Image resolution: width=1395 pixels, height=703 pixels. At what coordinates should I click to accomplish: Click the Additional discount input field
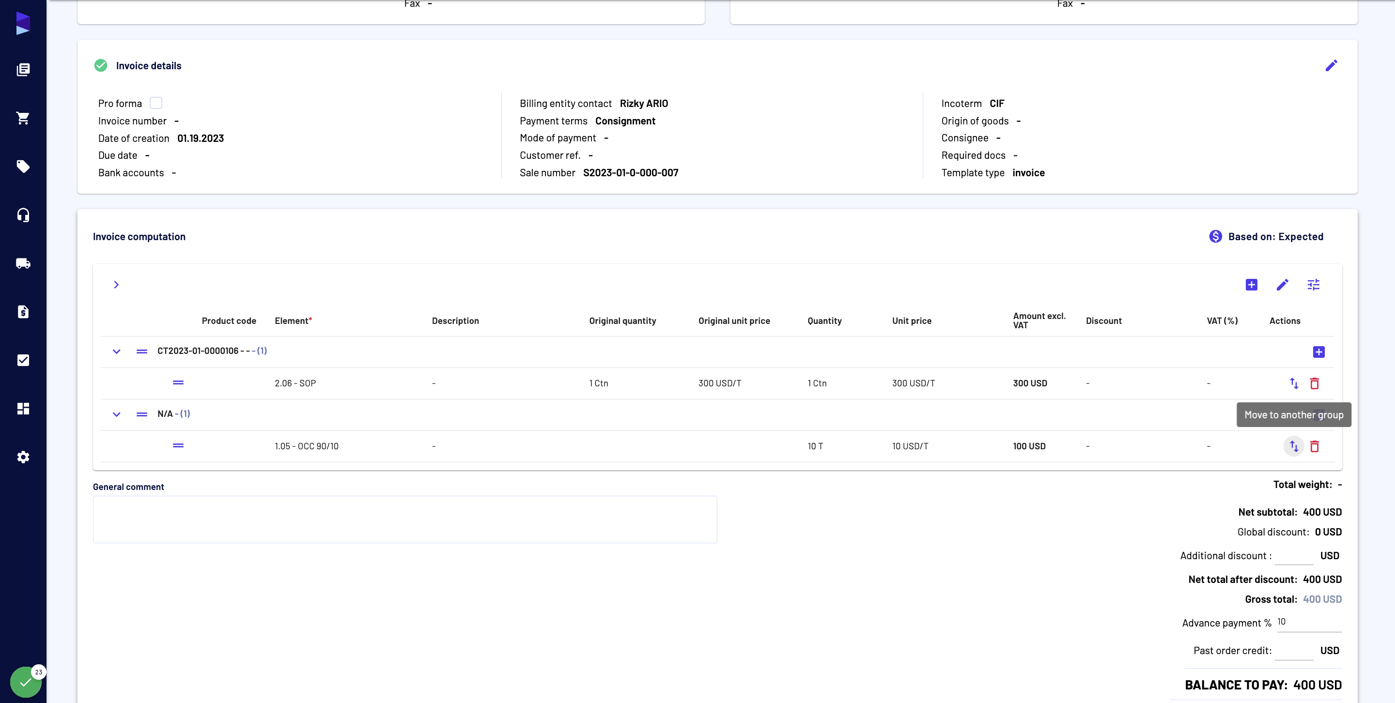pos(1294,556)
